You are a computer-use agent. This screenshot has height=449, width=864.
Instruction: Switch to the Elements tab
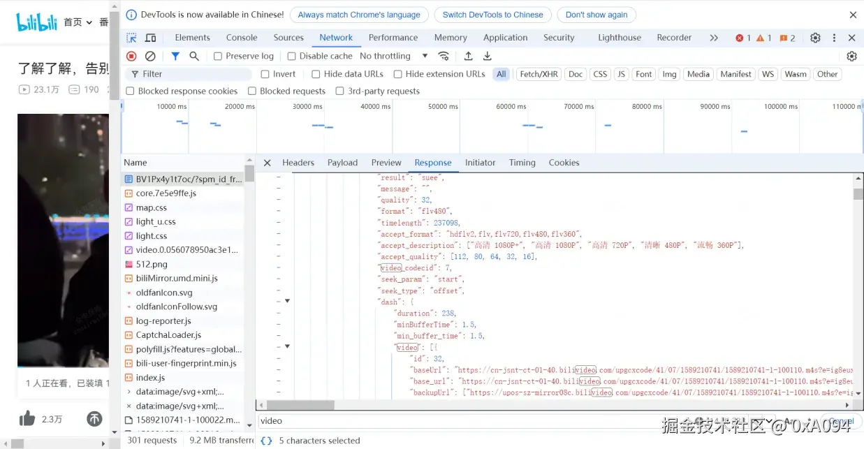click(192, 38)
